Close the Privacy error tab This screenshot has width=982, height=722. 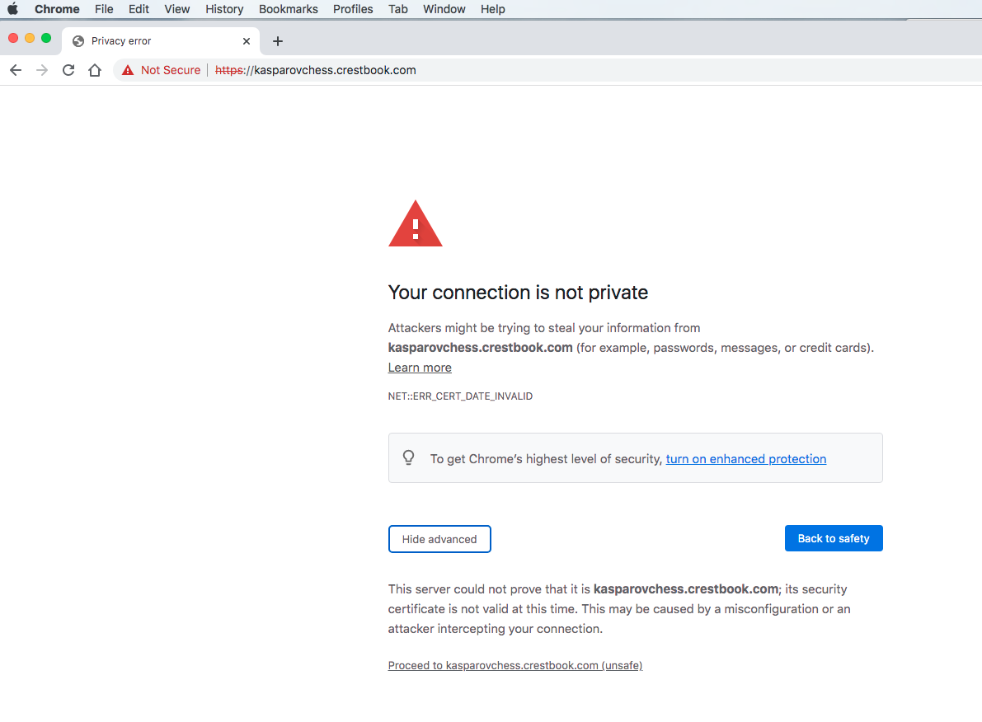click(247, 41)
